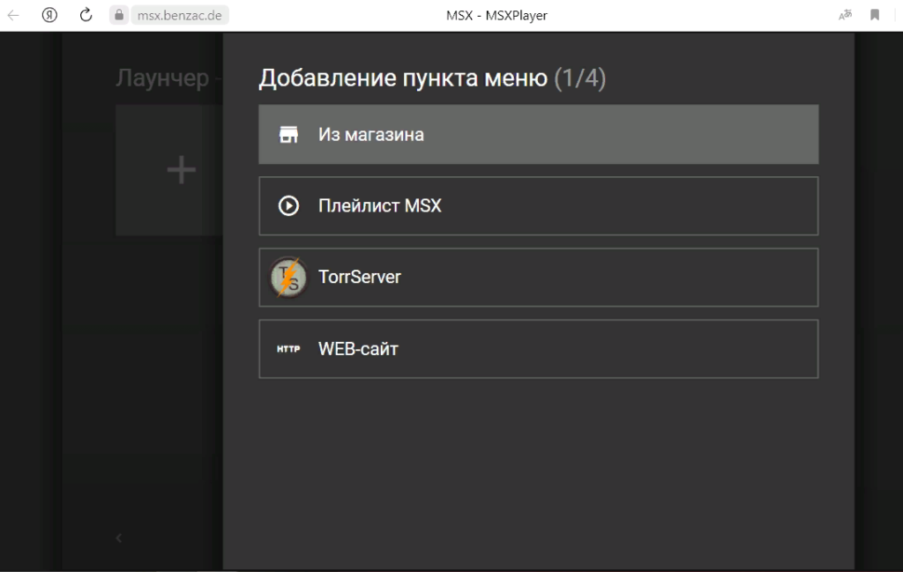
Task: Click the TorrServer lightning logo icon
Action: pos(287,278)
